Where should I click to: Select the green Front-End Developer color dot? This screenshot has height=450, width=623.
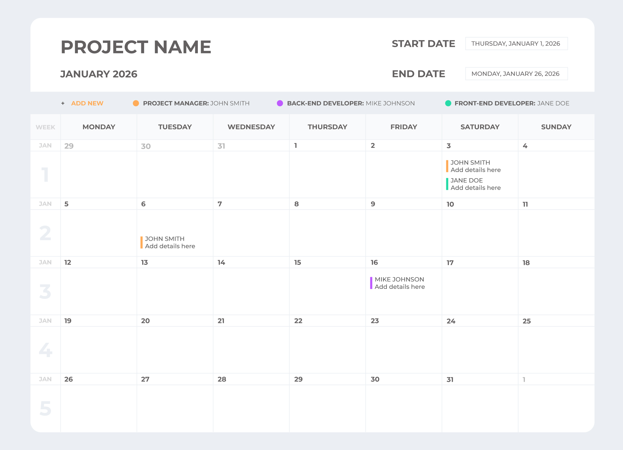[x=448, y=103]
